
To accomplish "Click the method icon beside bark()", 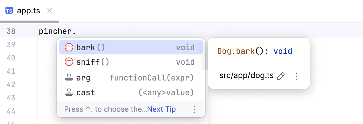I will click(x=69, y=47).
